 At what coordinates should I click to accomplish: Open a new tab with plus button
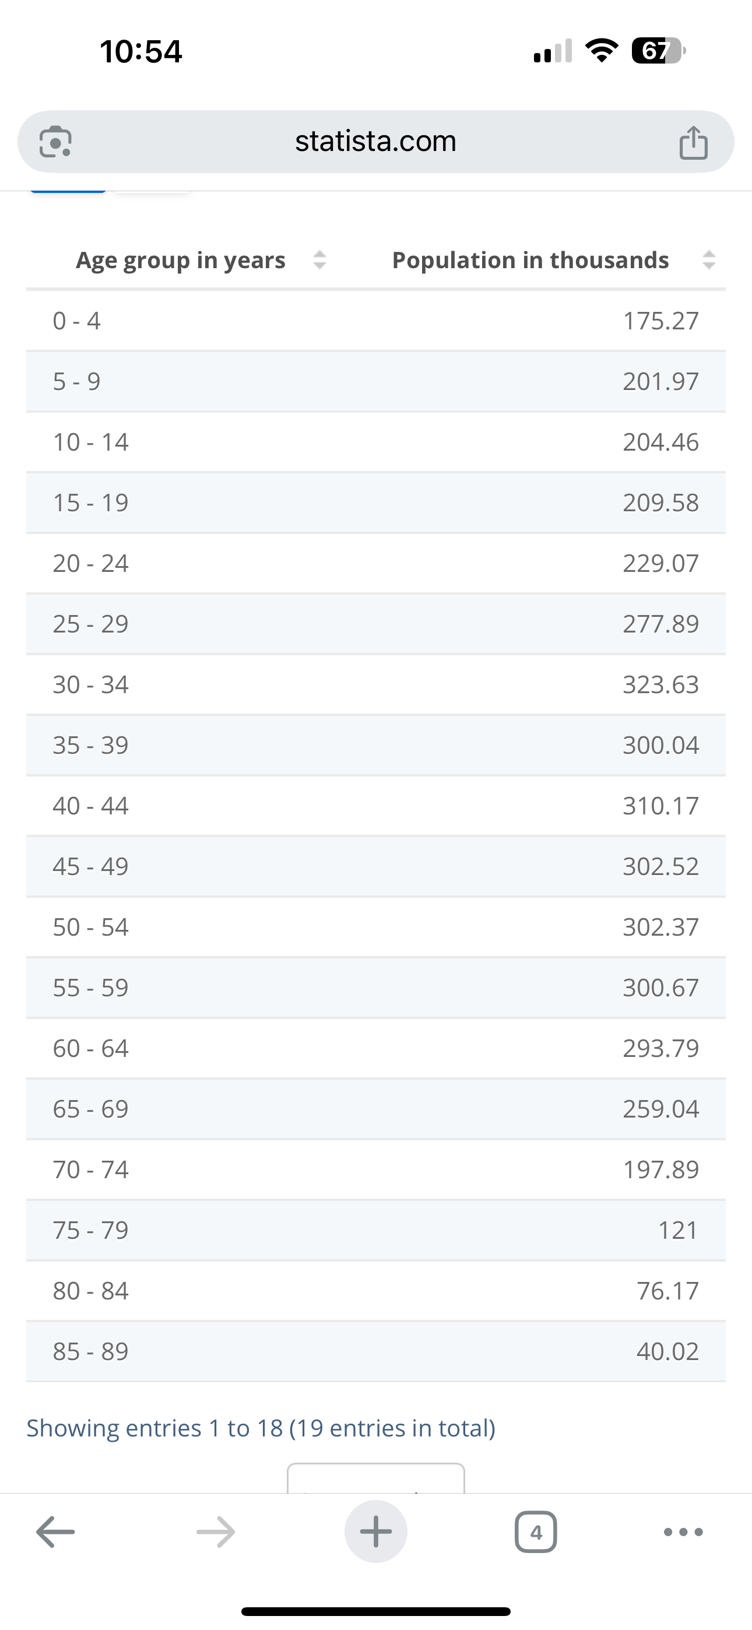tap(376, 1532)
